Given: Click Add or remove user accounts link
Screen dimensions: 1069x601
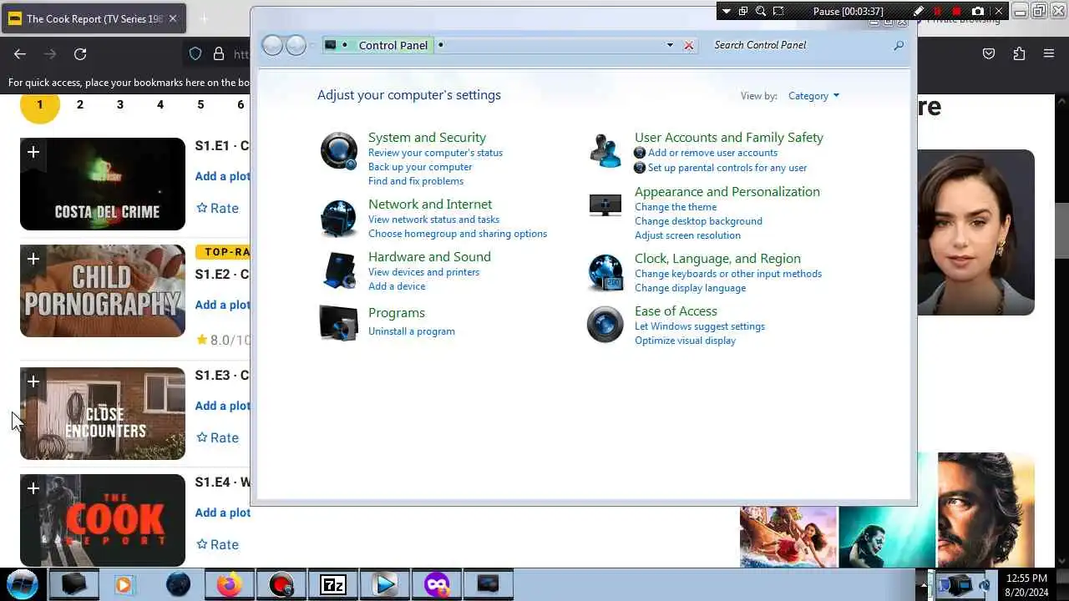Looking at the screenshot, I should [x=712, y=153].
